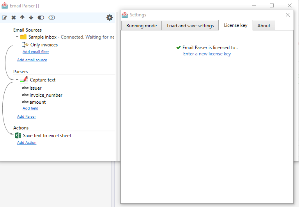This screenshot has width=299, height=207.
Task: Click the Excel icon for save action
Action: 18,136
